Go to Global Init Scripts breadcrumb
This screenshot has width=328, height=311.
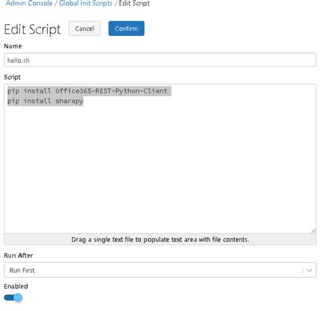click(x=86, y=3)
